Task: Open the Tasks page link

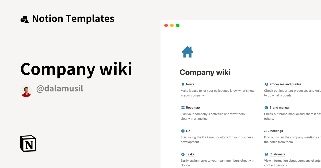Action: point(190,154)
